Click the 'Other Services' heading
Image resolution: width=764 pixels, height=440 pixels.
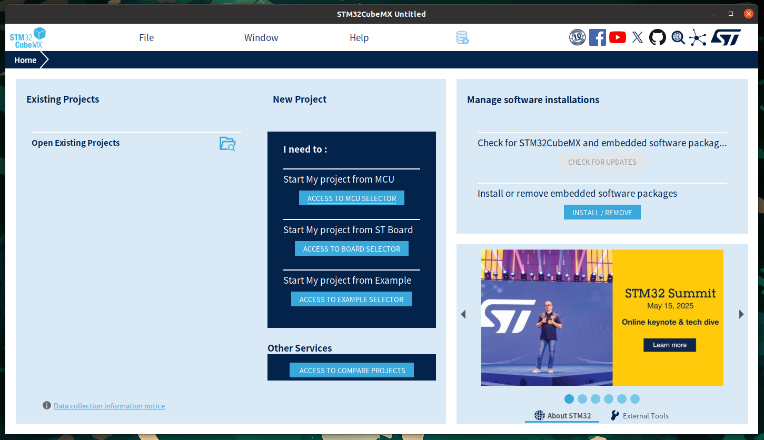click(x=300, y=348)
